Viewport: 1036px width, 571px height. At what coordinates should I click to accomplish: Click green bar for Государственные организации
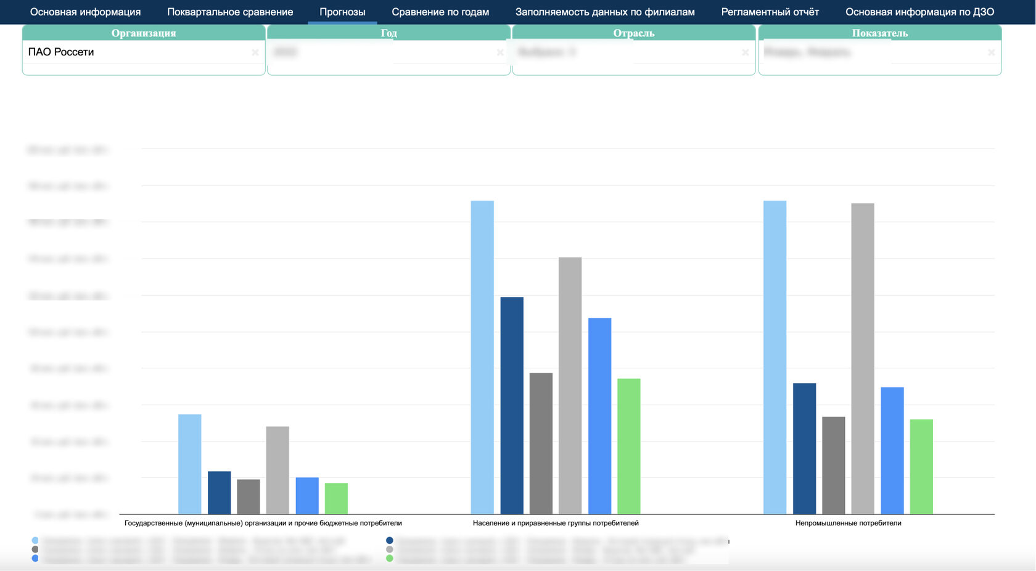click(336, 498)
